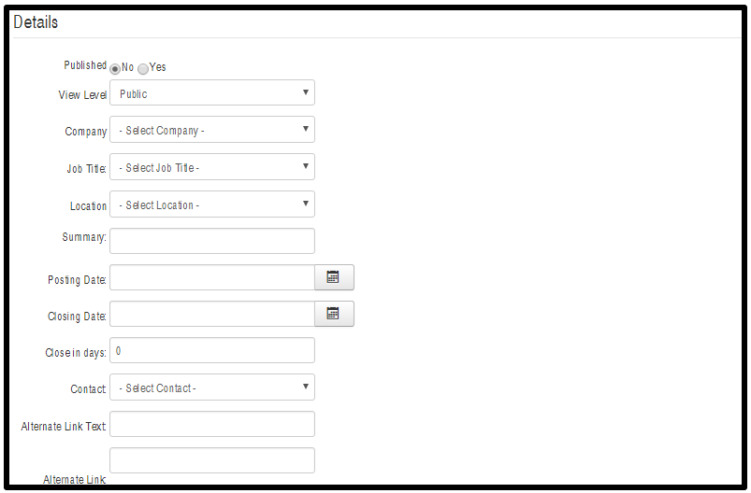
Task: Select the Published Yes radio button
Action: [143, 69]
